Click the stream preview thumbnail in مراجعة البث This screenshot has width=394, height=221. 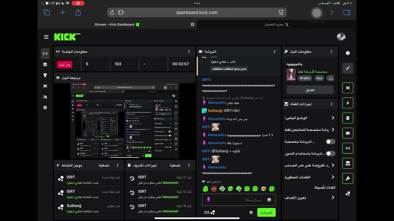coord(125,121)
